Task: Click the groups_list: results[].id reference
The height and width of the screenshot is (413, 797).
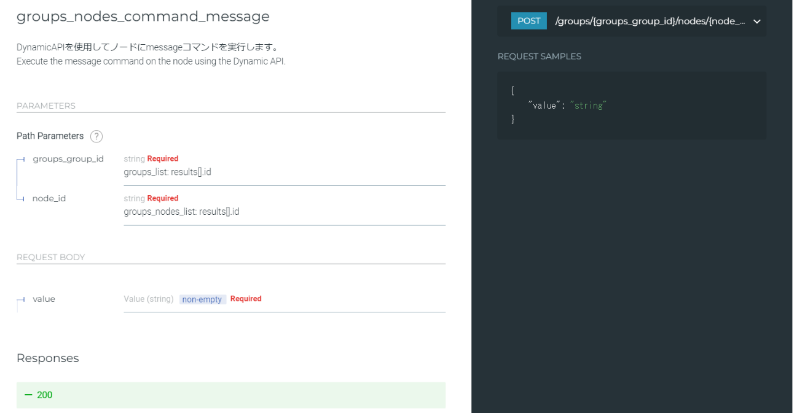Action: coord(167,172)
